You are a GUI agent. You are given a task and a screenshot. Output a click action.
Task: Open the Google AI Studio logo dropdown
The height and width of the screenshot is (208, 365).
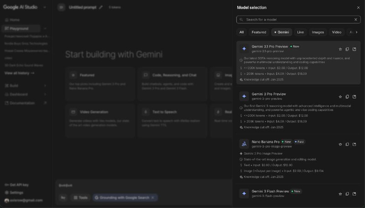(44, 7)
